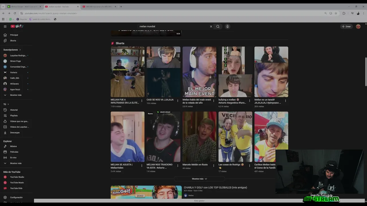Open options for 'Melian habla del main event'

[214, 101]
